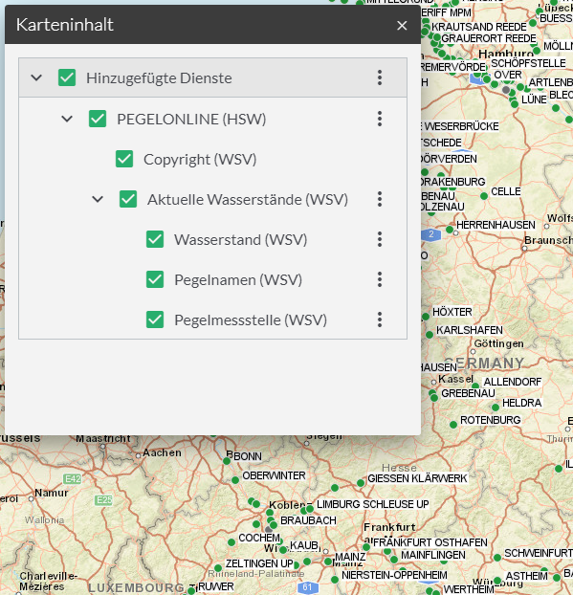Open options menu for Aktuelle Wasserstände (WSV)
This screenshot has width=573, height=595.
pyautogui.click(x=380, y=199)
